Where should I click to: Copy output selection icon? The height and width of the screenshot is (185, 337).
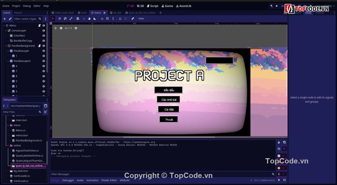(x=284, y=142)
